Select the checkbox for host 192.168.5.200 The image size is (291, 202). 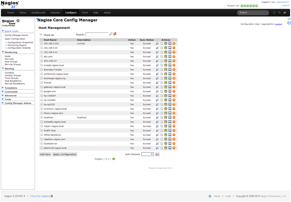pyautogui.click(x=41, y=43)
